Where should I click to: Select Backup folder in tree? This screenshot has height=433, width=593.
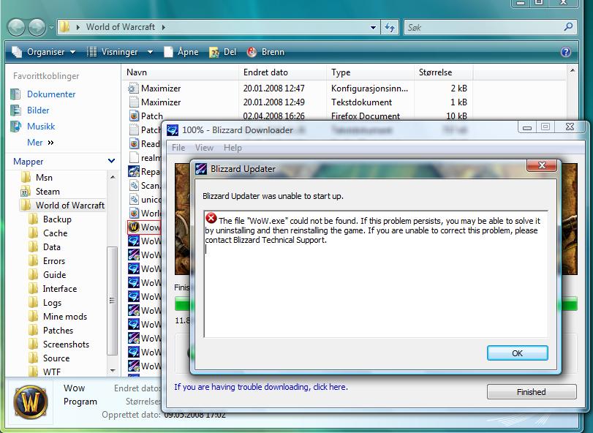(57, 219)
